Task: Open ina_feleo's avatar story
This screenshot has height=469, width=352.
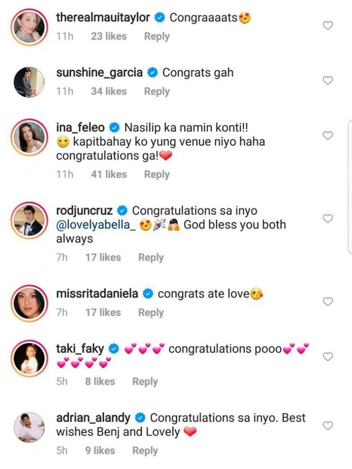Action: [x=29, y=137]
